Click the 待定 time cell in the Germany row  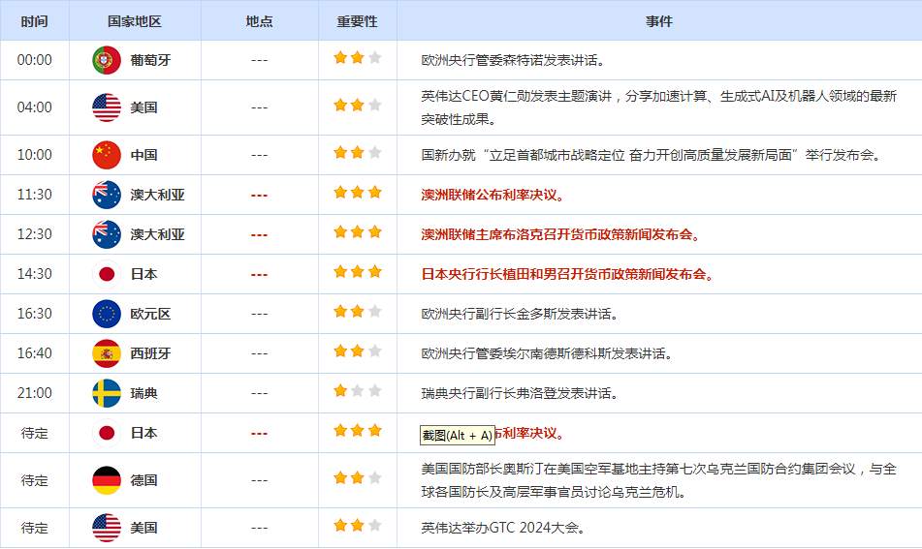[34, 480]
